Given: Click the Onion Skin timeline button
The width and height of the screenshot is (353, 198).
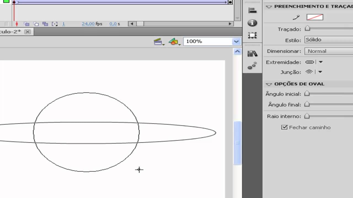Looking at the screenshot, I should (26, 24).
